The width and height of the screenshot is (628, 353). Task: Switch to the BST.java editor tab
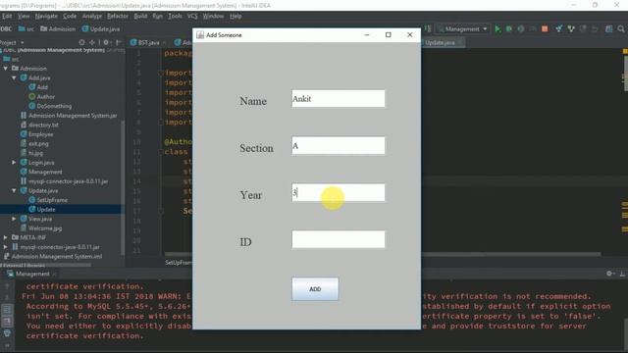tap(147, 42)
